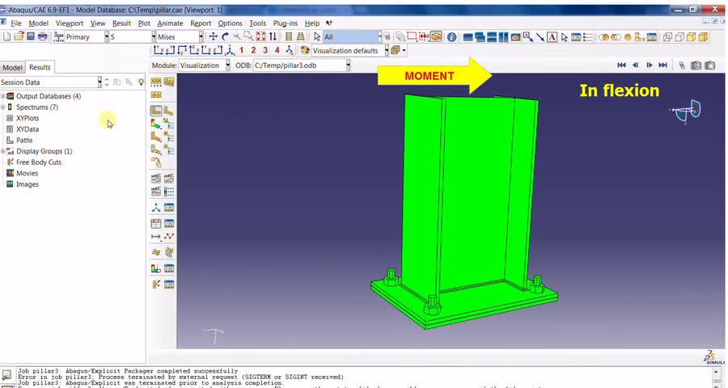Switch to the Results tab

click(40, 67)
